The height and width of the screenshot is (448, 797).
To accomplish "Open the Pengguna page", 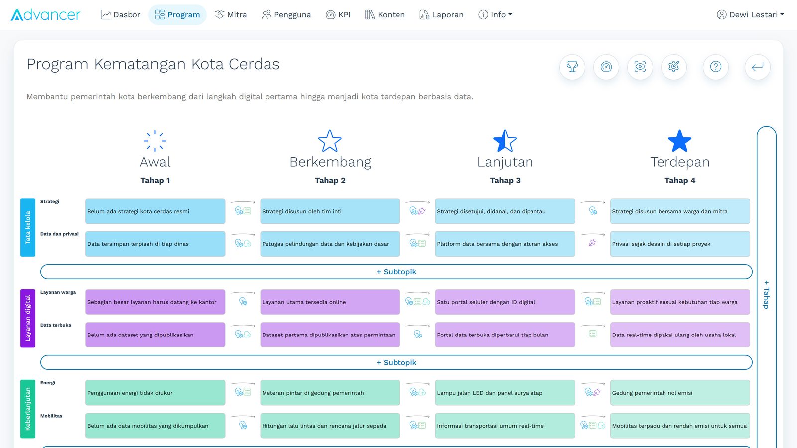I will point(286,15).
